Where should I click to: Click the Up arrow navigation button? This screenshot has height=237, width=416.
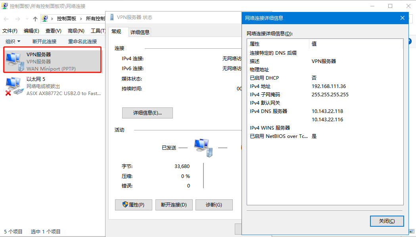pos(35,19)
